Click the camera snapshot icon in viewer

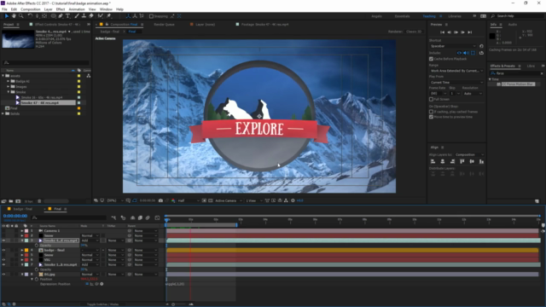[160, 200]
